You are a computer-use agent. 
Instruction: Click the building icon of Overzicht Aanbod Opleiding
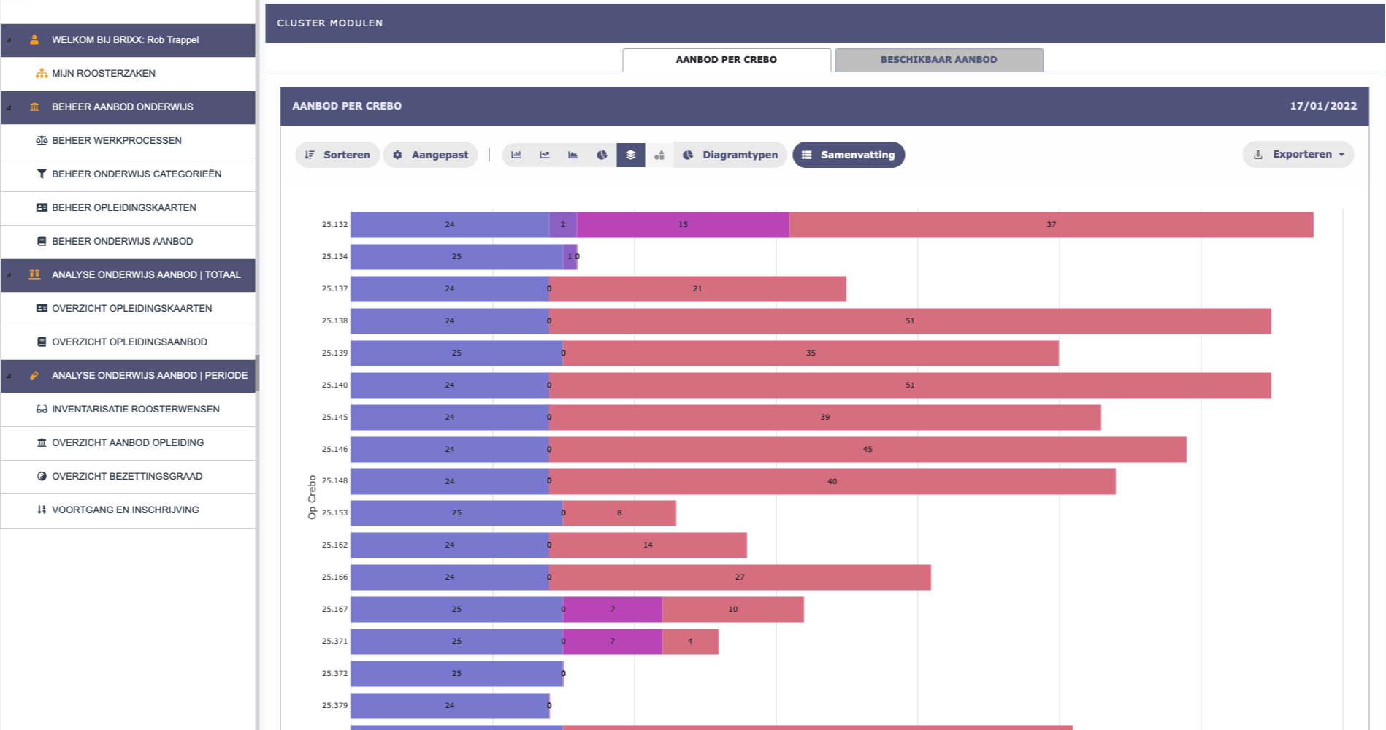point(42,442)
